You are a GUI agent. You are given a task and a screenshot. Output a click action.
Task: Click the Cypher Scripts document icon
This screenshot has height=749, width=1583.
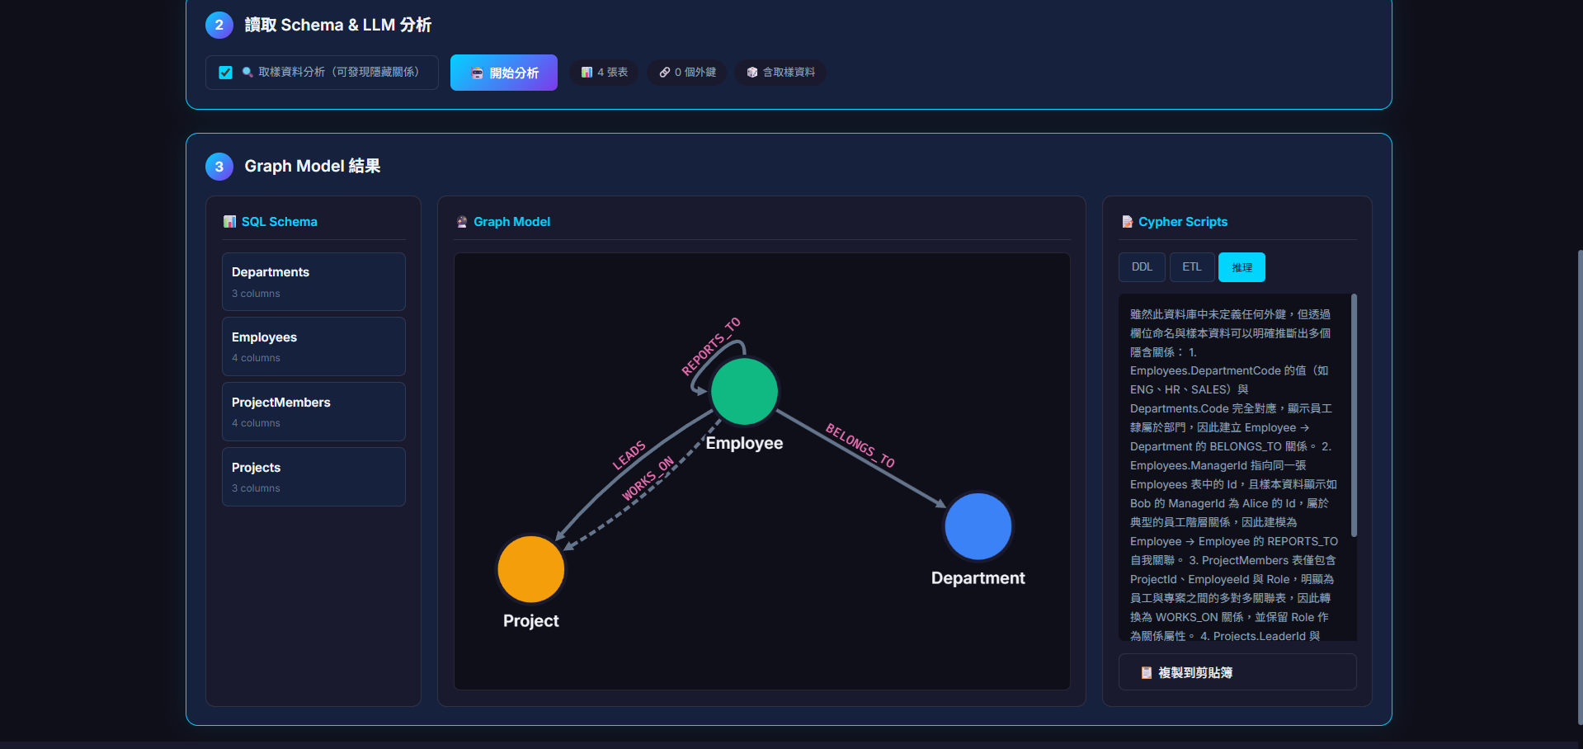coord(1127,222)
